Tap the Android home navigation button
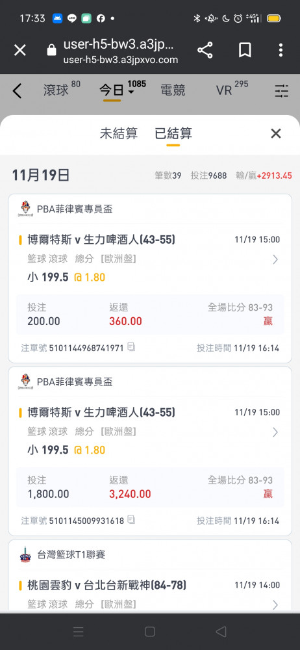 (x=150, y=631)
